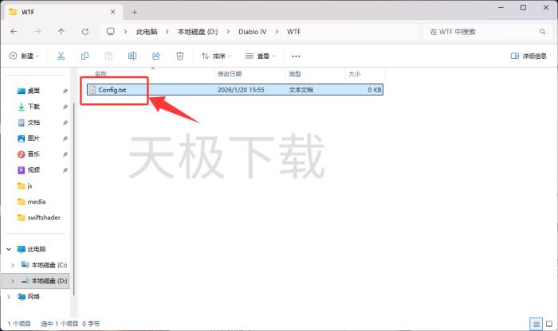Image resolution: width=558 pixels, height=331 pixels.
Task: Open the 查看 (View) dropdown menu
Action: (x=261, y=56)
